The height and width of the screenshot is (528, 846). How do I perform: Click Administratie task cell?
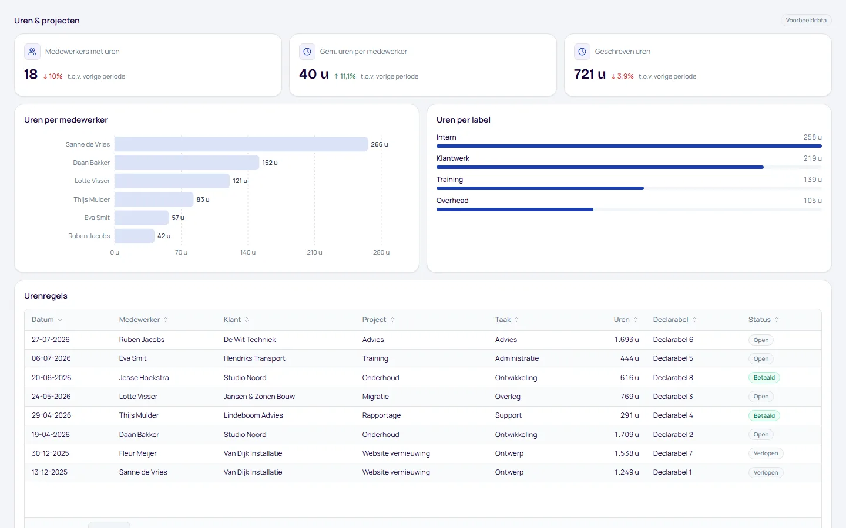(517, 358)
